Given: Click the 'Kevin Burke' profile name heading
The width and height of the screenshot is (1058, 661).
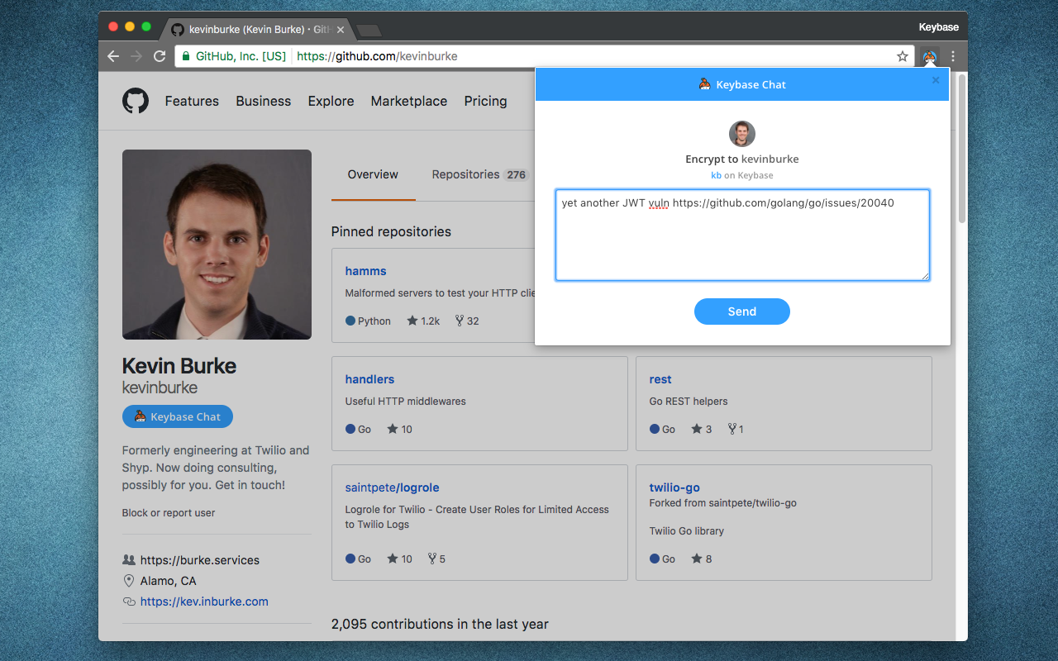Looking at the screenshot, I should click(179, 366).
